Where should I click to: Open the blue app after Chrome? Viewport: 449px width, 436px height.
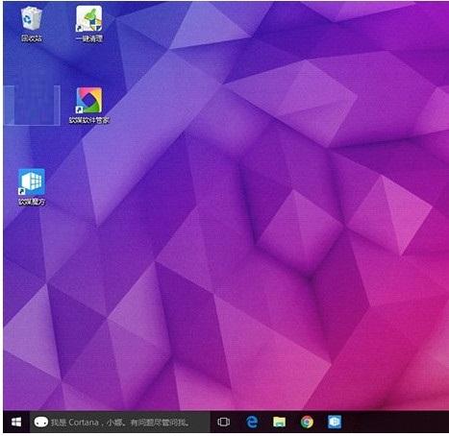(335, 422)
